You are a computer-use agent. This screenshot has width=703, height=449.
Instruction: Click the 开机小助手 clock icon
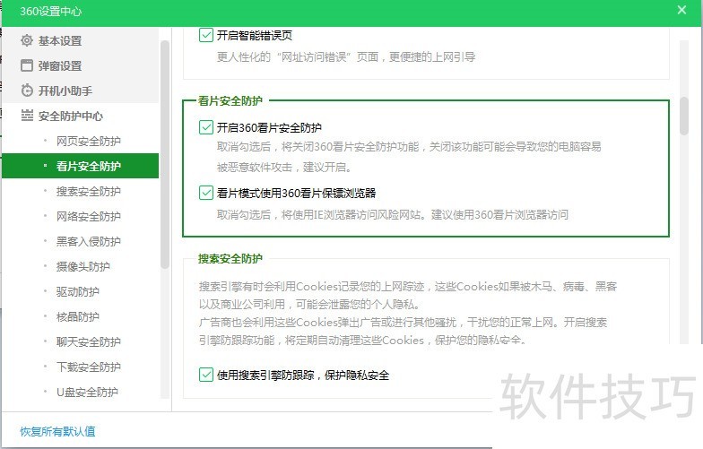27,91
